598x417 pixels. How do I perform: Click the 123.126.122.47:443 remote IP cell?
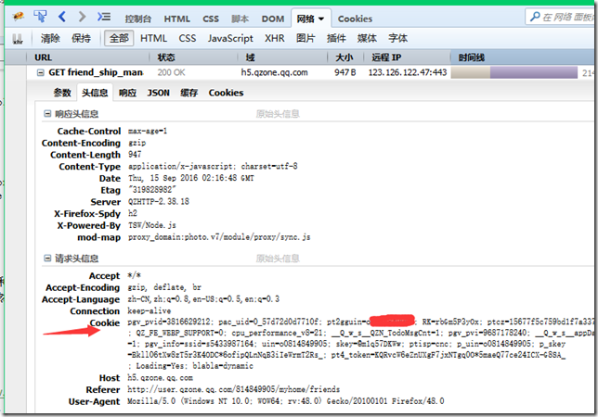(x=408, y=72)
